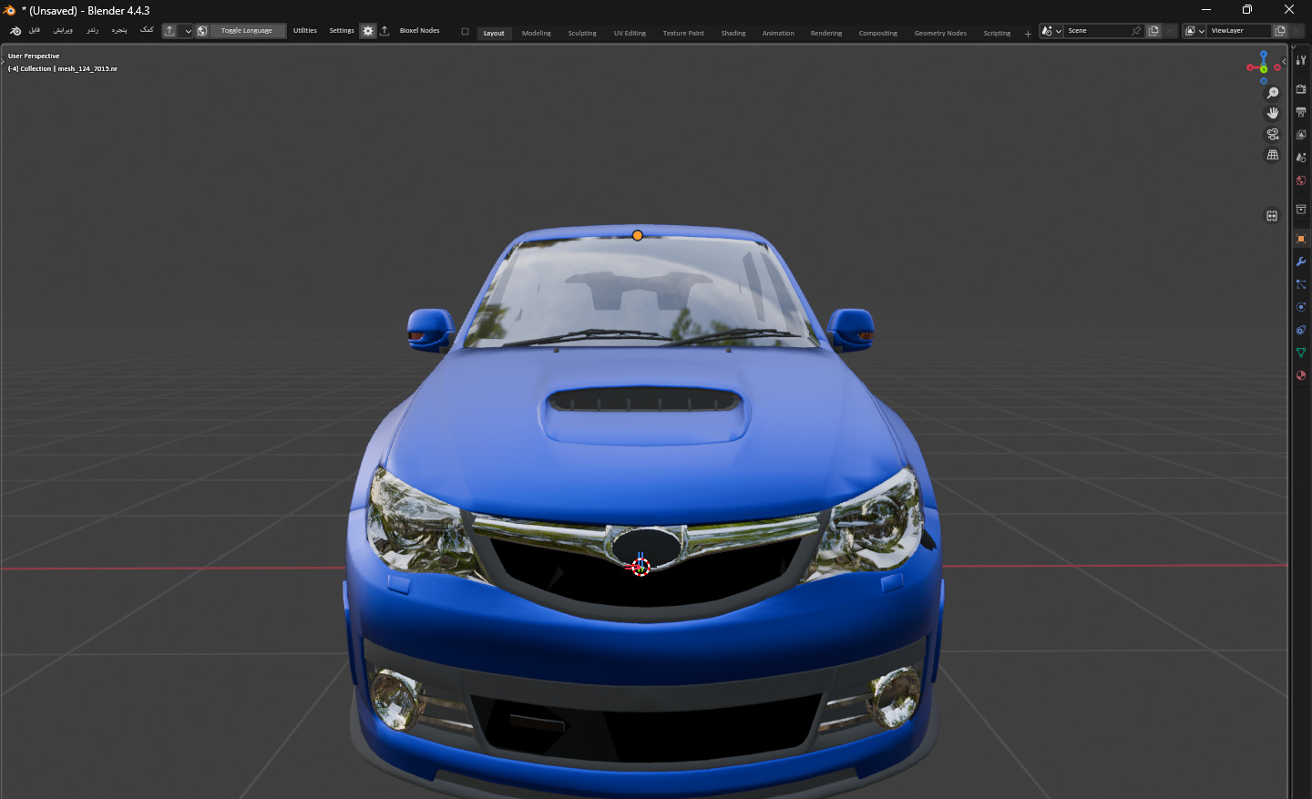This screenshot has width=1312, height=799.
Task: Expand the viewport sidebar arrow
Action: point(1284,62)
